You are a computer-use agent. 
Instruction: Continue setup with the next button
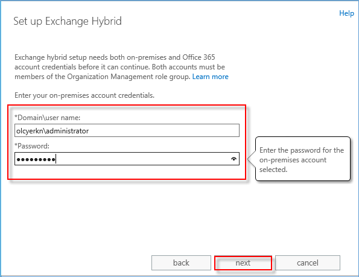(243, 263)
